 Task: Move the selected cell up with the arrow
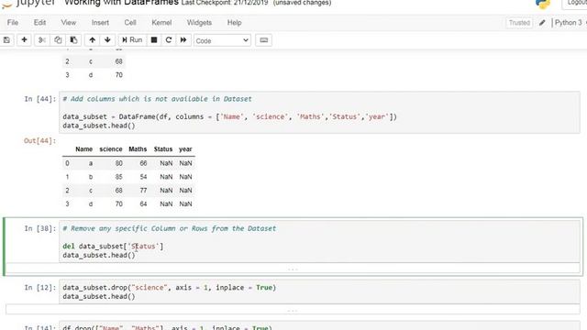[x=92, y=40]
